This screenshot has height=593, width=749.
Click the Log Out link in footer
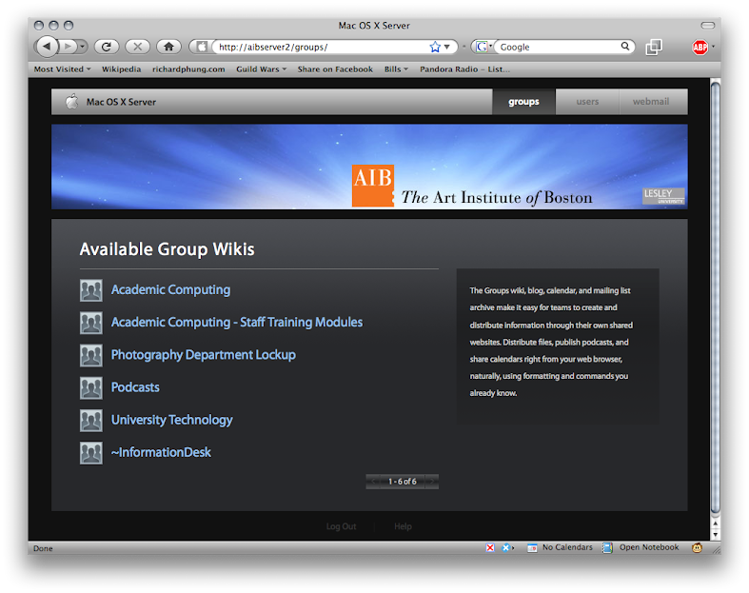(341, 526)
